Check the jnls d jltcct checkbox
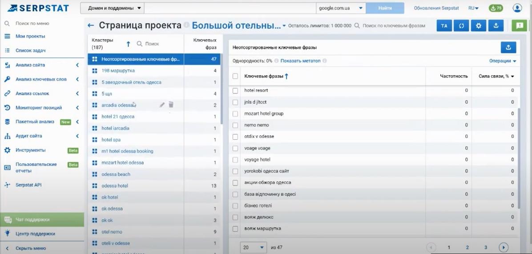Viewport: 532px width, 254px height. coord(235,102)
